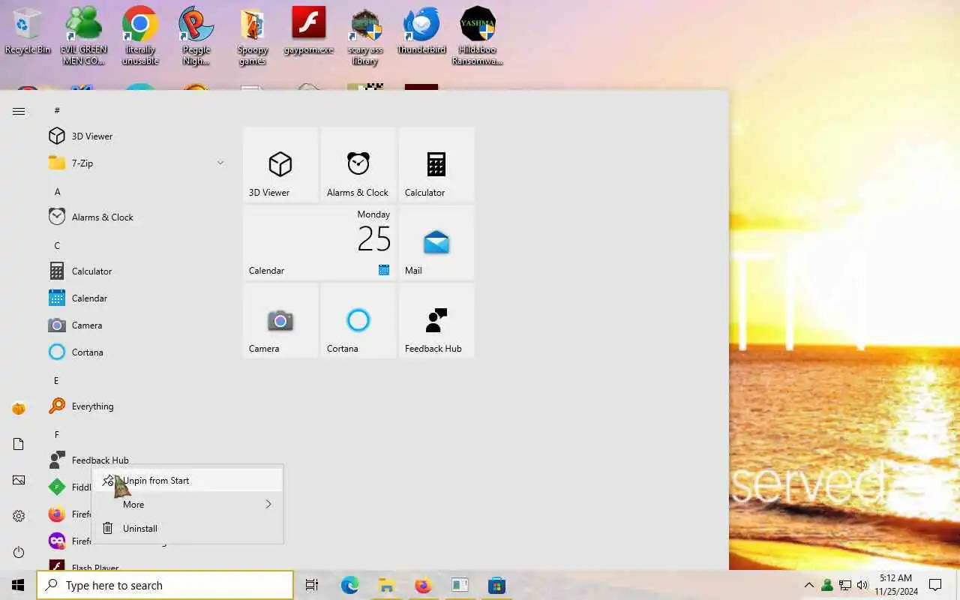Open the Mail tile

(x=436, y=242)
